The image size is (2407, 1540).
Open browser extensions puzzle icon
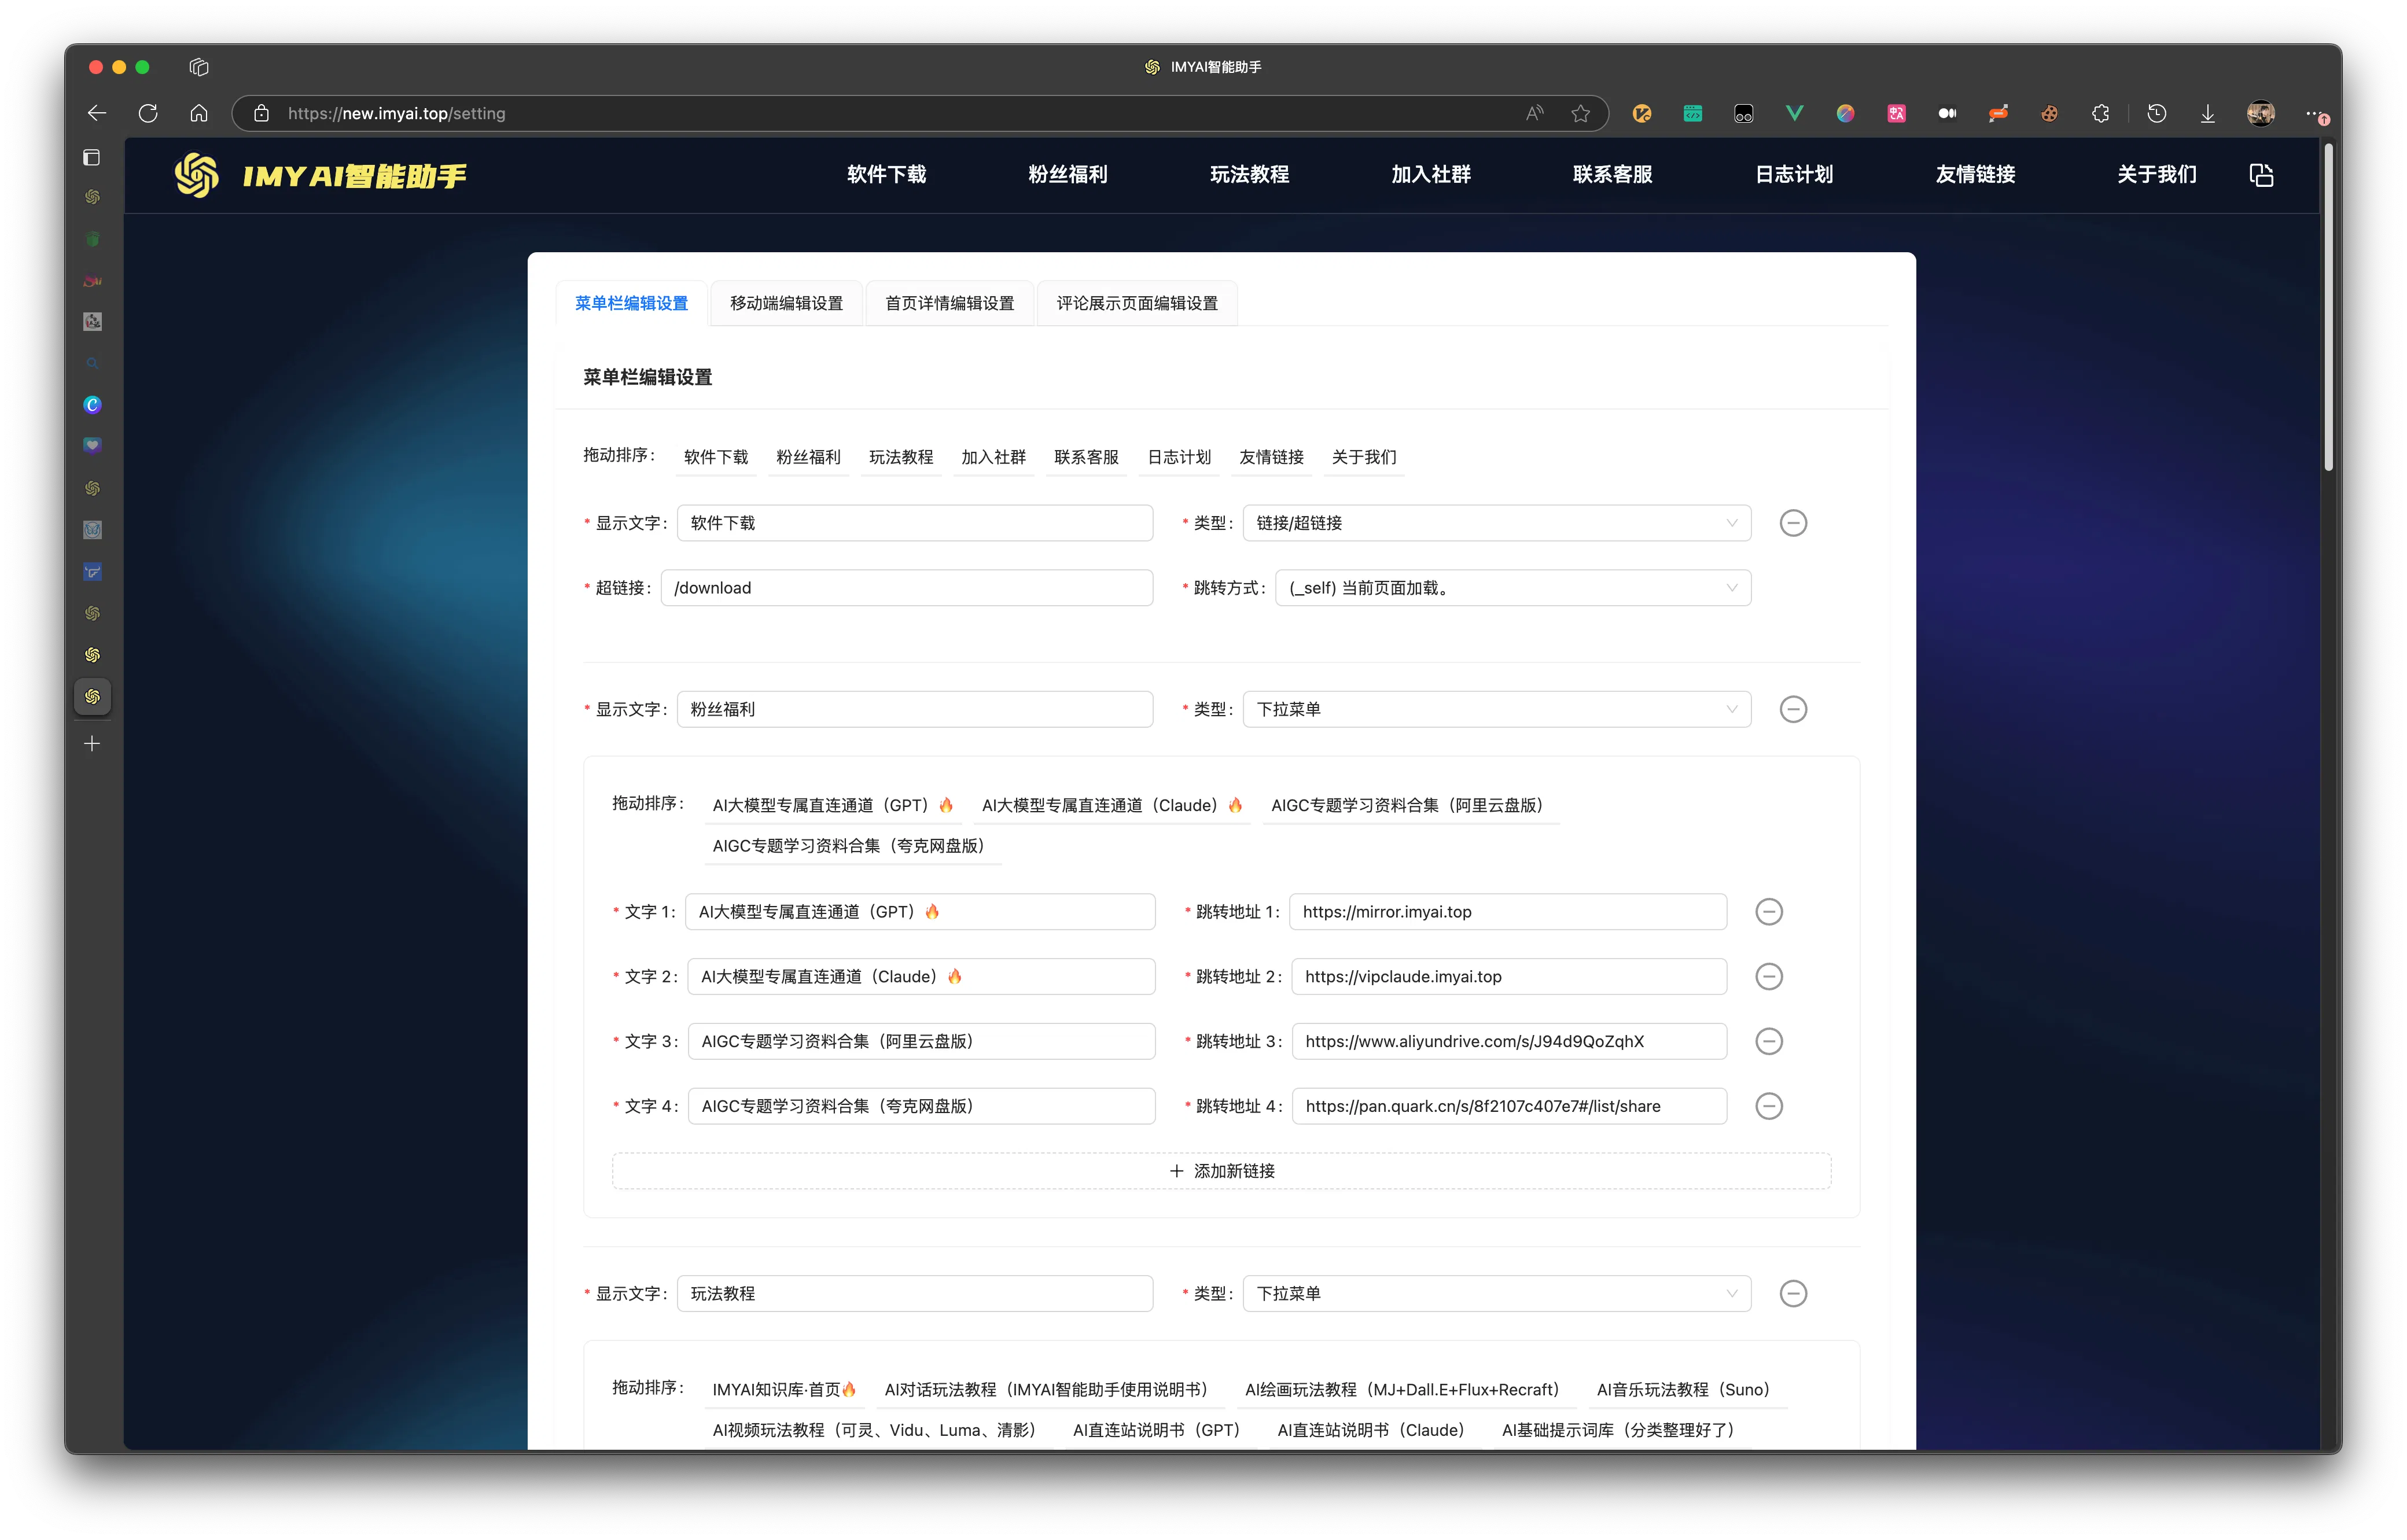tap(2100, 113)
